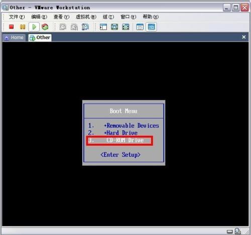This screenshot has height=235, width=251.
Task: Switch to the console view icon
Action: (151, 27)
